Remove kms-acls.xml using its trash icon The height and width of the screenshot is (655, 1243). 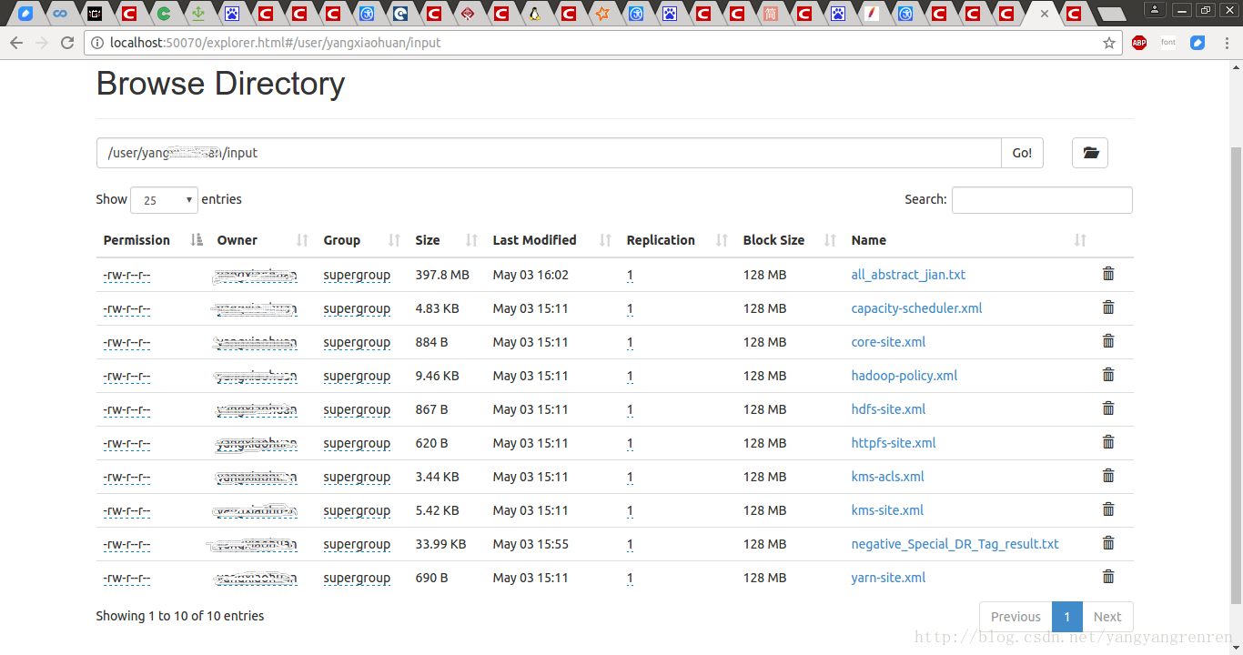(x=1108, y=476)
